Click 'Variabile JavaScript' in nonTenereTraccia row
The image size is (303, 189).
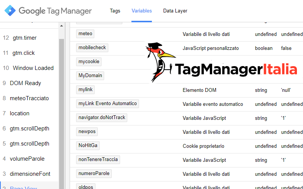[204, 160]
